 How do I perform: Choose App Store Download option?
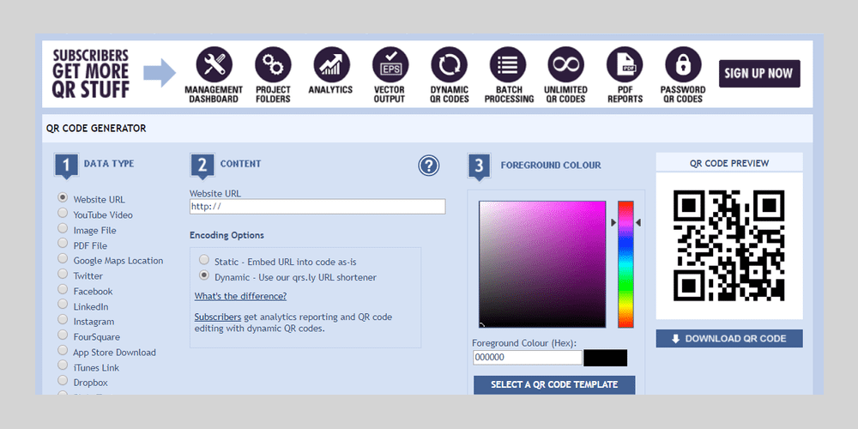pos(63,350)
